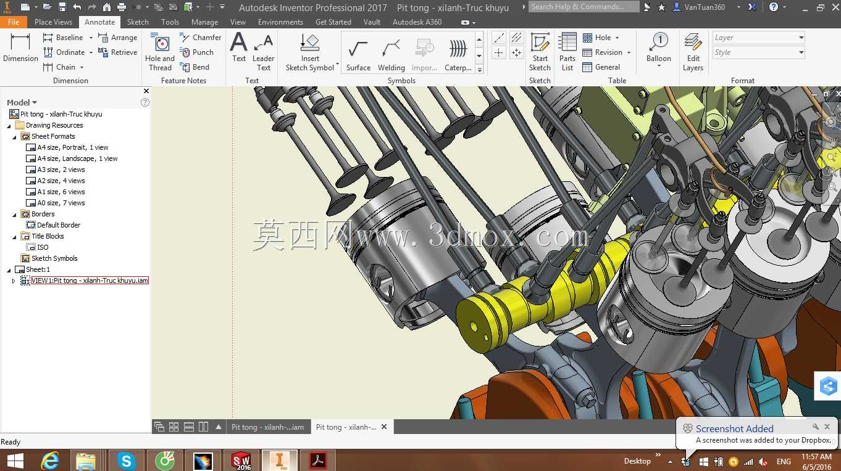Switch to the Sketch ribbon tab
Screen dimensions: 841x471
point(138,22)
